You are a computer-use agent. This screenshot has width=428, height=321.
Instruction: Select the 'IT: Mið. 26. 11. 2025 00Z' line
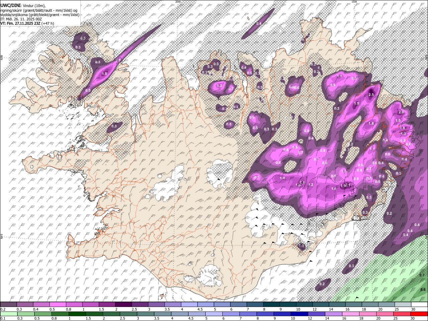click(21, 19)
